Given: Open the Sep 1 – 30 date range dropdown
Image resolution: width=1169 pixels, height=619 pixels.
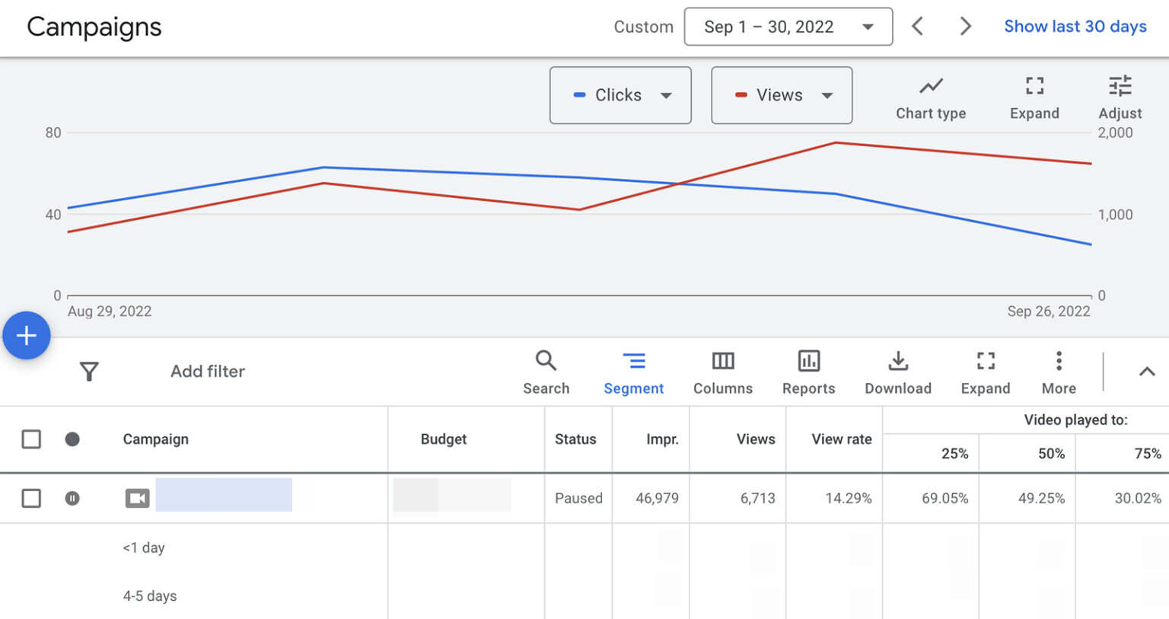Looking at the screenshot, I should [788, 26].
